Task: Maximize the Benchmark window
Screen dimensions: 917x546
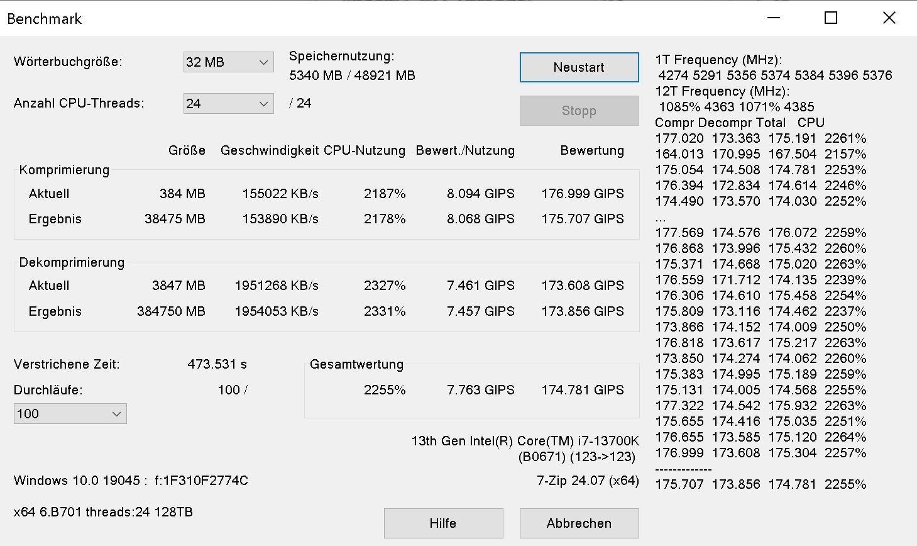Action: [x=831, y=18]
